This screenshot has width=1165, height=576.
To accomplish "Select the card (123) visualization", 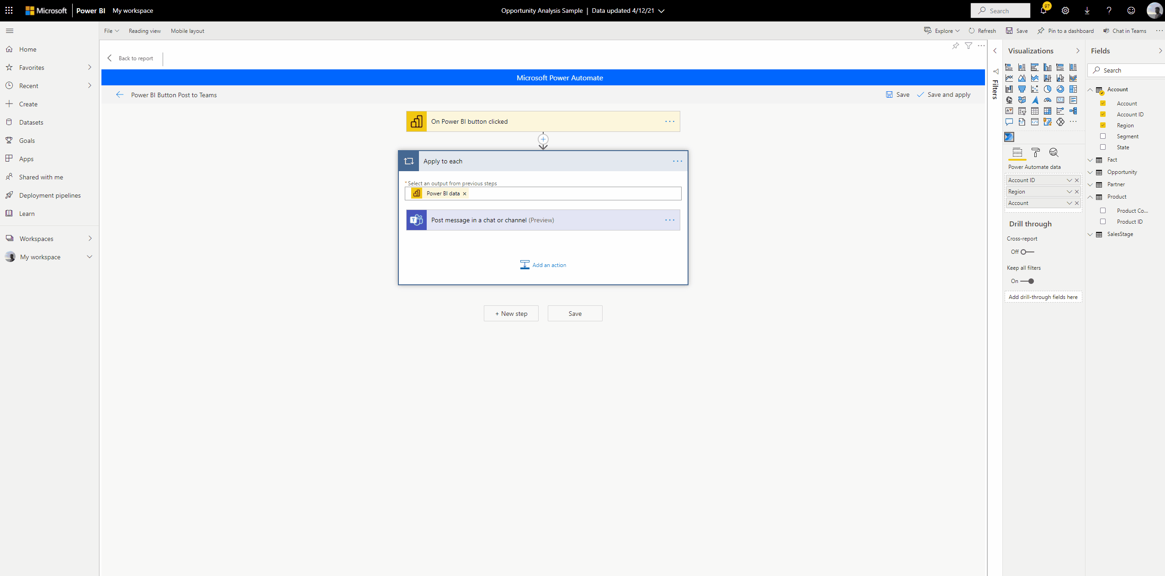I will (1060, 100).
